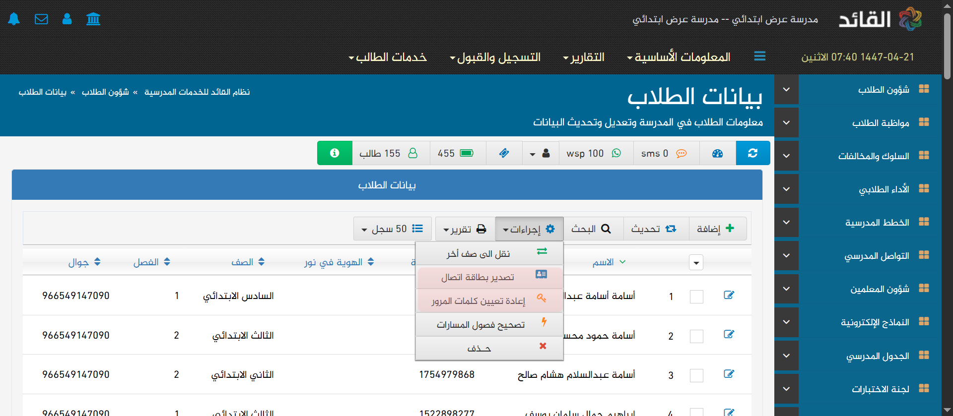Click the Add student button
Viewport: 953px width, 416px height.
(x=717, y=229)
